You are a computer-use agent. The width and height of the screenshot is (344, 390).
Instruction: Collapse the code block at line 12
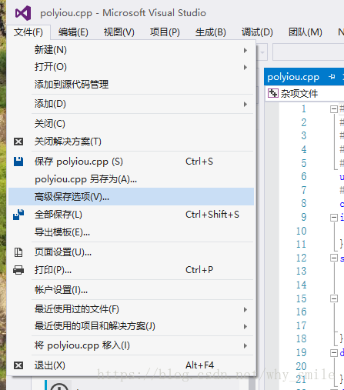[334, 258]
